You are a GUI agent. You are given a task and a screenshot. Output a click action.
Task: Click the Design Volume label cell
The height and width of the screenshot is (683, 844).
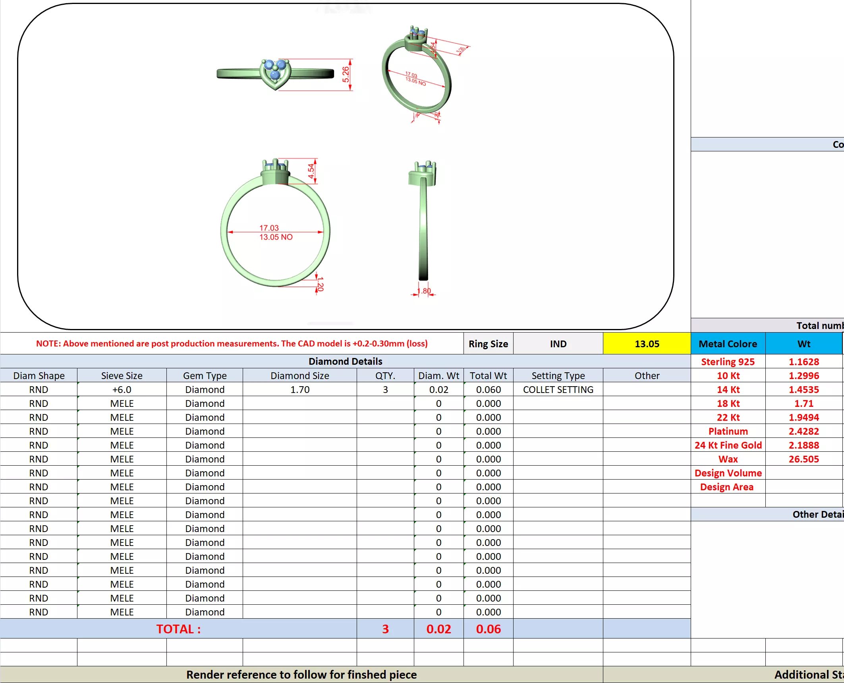[x=728, y=473]
